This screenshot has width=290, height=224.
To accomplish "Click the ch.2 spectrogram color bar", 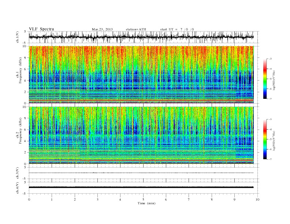I will click(x=265, y=139).
